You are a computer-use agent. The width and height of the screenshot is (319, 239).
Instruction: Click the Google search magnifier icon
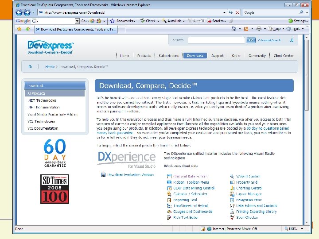tap(301, 12)
